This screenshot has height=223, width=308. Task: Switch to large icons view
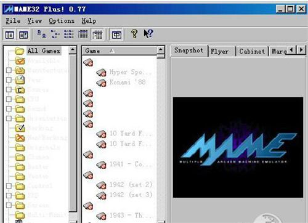(42, 34)
